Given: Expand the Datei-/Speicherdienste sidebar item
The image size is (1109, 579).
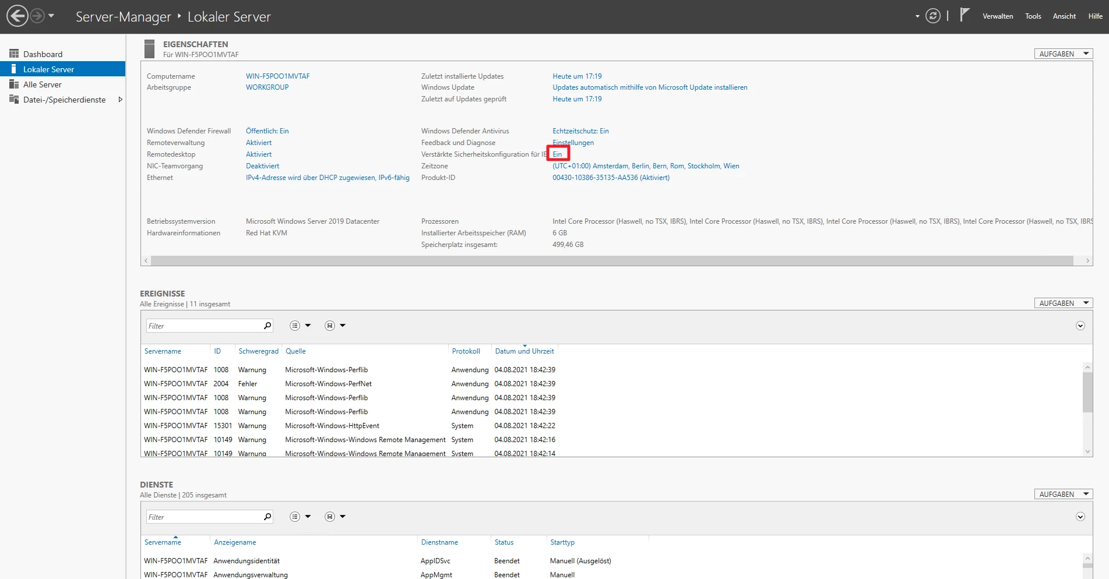Looking at the screenshot, I should [120, 100].
